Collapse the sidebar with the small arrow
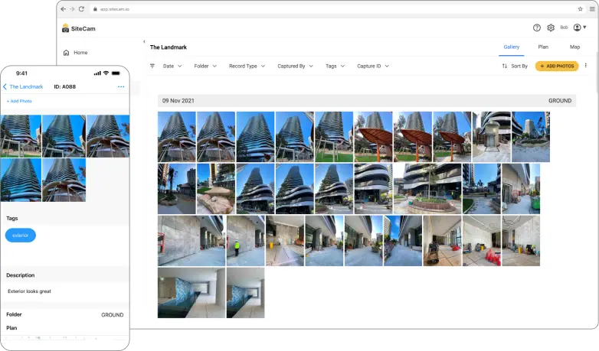599x351 pixels. tap(144, 41)
